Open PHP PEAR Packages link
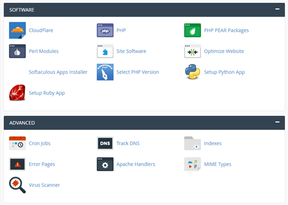The height and width of the screenshot is (205, 288). pos(227,30)
